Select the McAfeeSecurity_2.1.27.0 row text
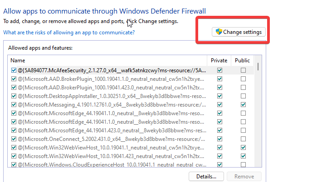Viewport: 312px width, 182px height. click(x=112, y=70)
